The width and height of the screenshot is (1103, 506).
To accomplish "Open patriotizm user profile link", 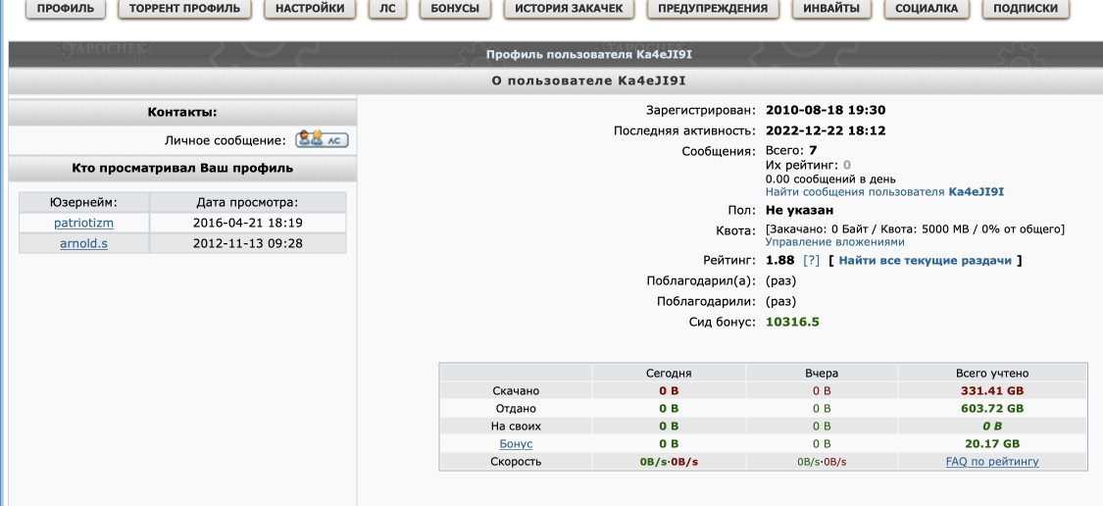I will pyautogui.click(x=83, y=224).
